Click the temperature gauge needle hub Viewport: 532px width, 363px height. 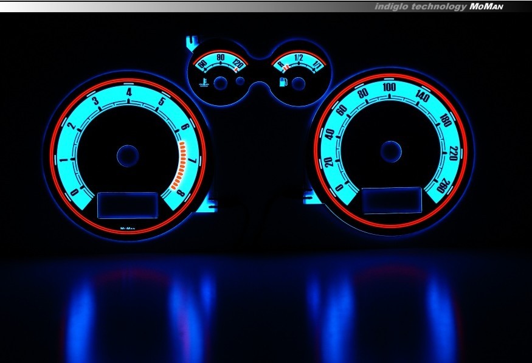coord(222,83)
